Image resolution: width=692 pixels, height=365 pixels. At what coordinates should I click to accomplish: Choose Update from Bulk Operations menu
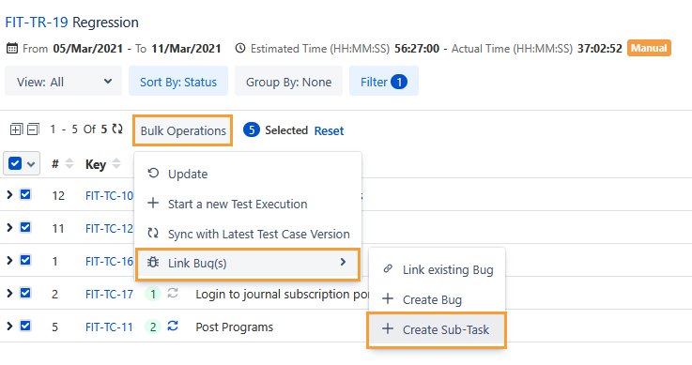click(248, 174)
